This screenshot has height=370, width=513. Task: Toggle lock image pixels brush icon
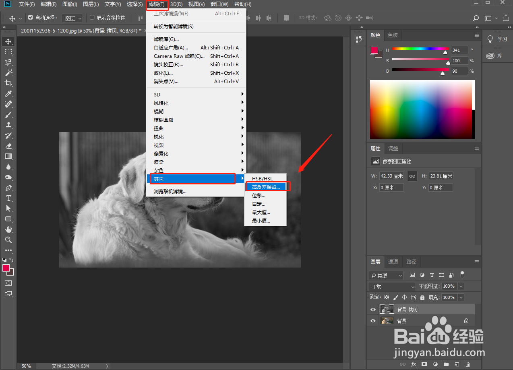point(395,297)
